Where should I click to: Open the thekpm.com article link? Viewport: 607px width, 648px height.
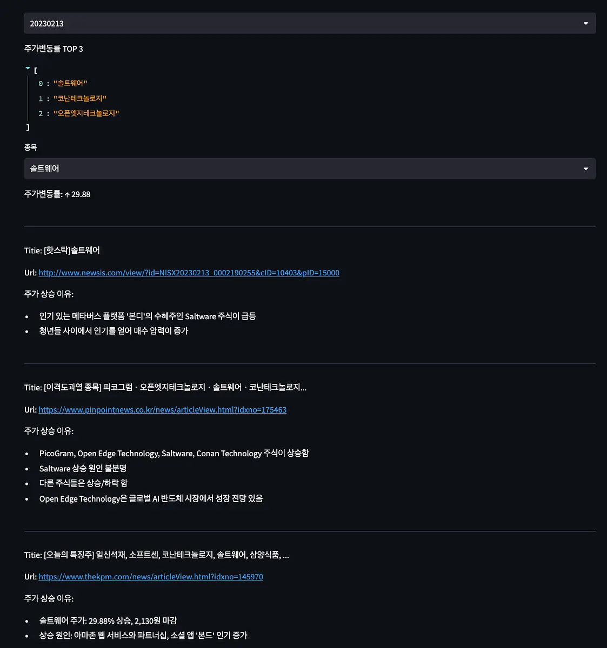click(x=151, y=577)
